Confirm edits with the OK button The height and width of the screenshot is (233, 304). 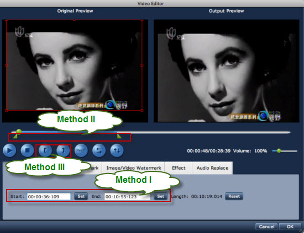(x=290, y=226)
